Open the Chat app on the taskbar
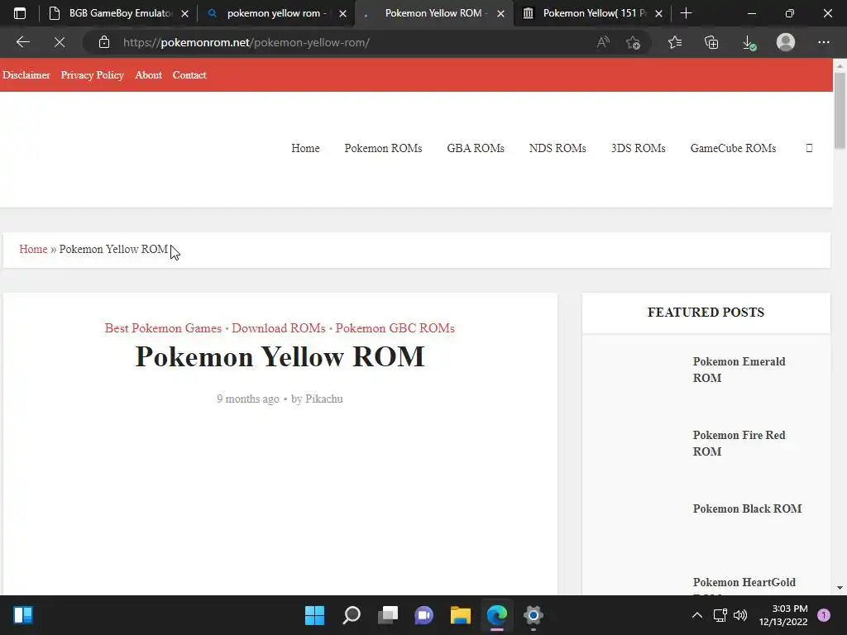This screenshot has height=635, width=847. [x=424, y=615]
